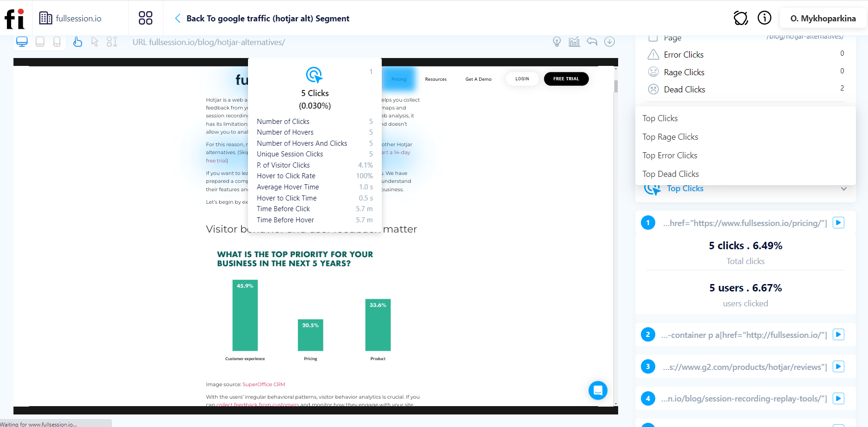This screenshot has height=427, width=868.
Task: Play sessions for session-recording-replay-tools element
Action: pyautogui.click(x=838, y=398)
